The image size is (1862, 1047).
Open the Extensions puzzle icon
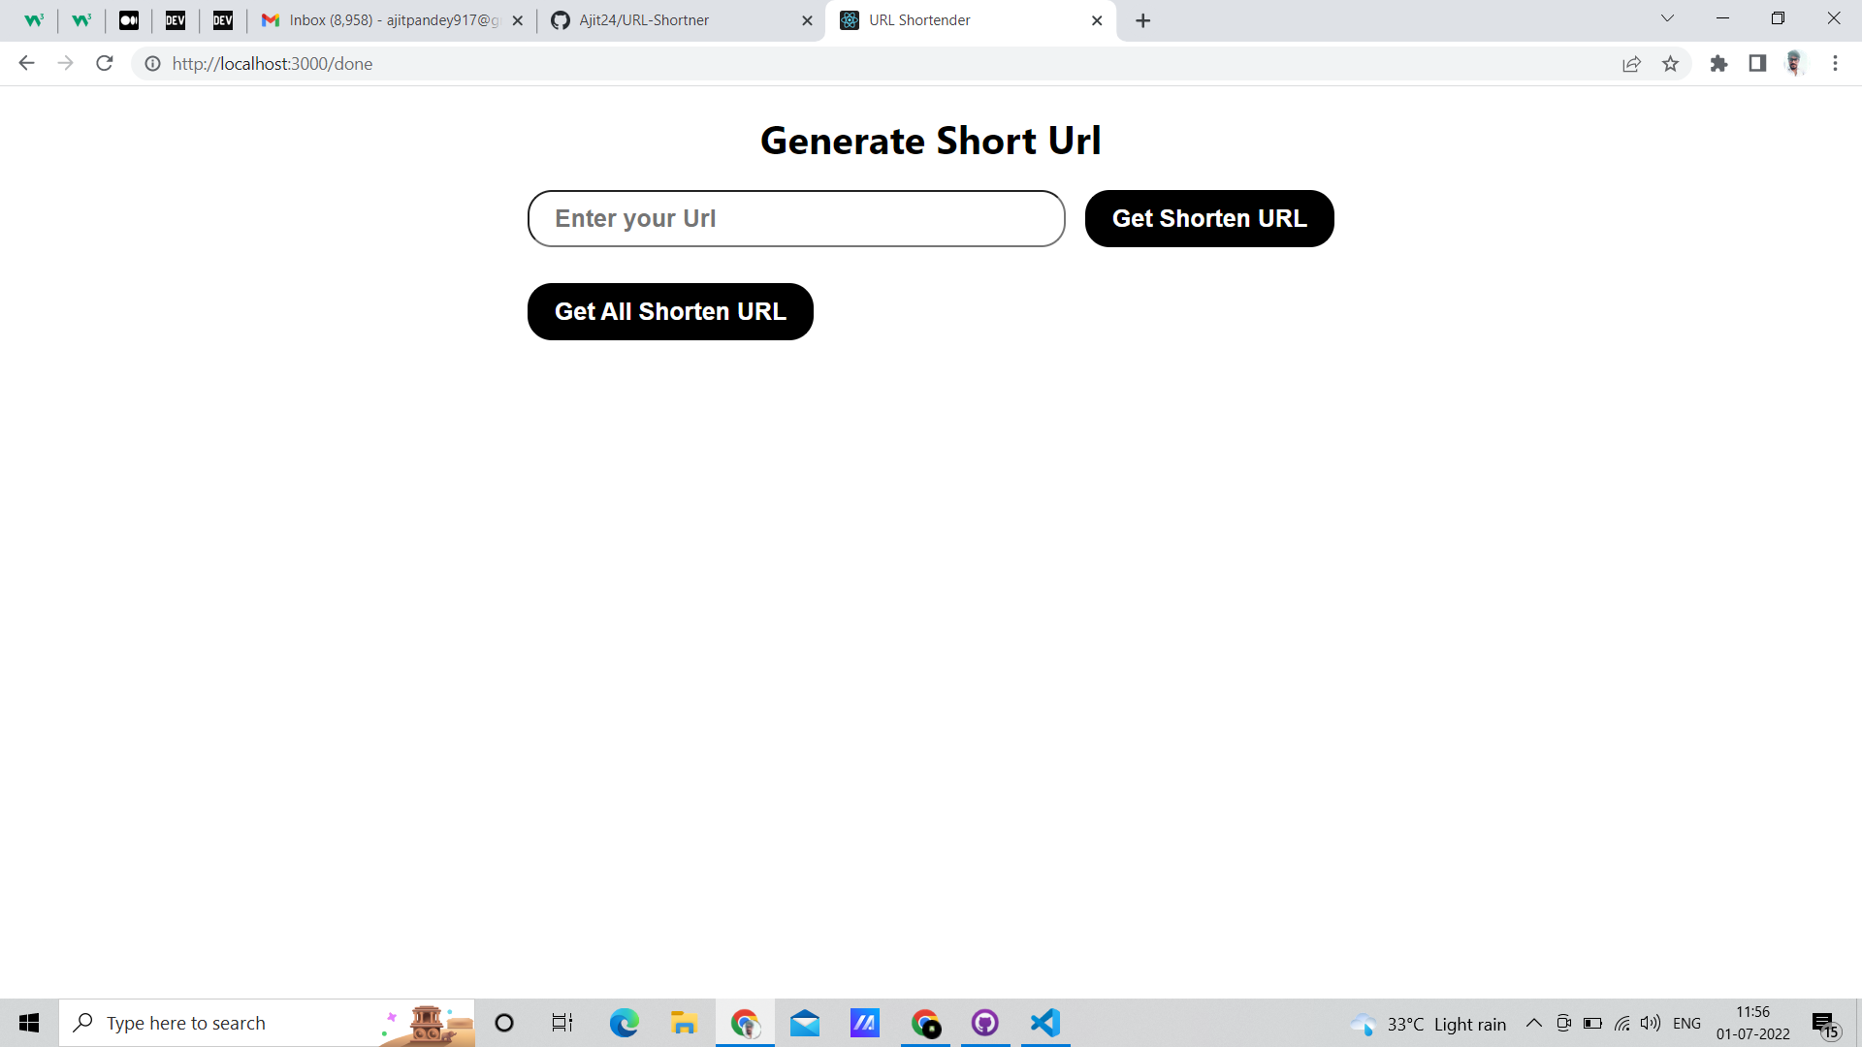[x=1718, y=64]
